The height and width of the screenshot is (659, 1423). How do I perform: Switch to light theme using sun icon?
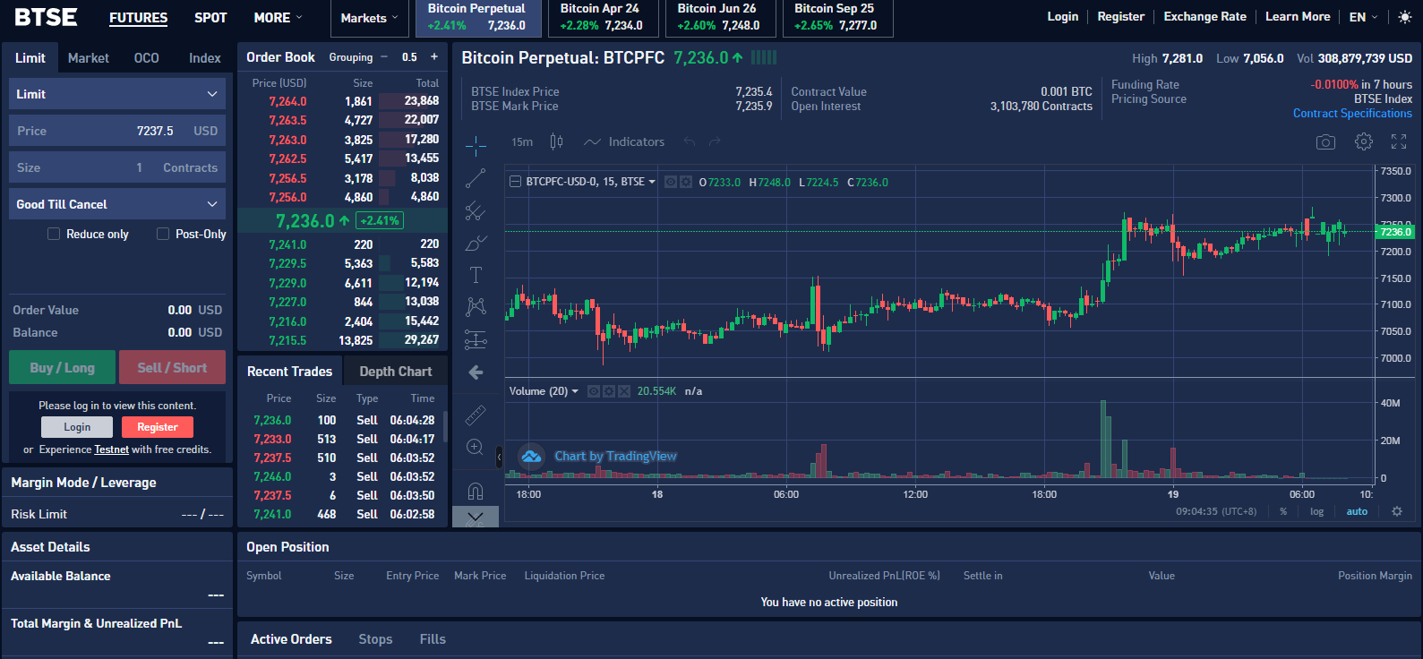click(x=1404, y=17)
